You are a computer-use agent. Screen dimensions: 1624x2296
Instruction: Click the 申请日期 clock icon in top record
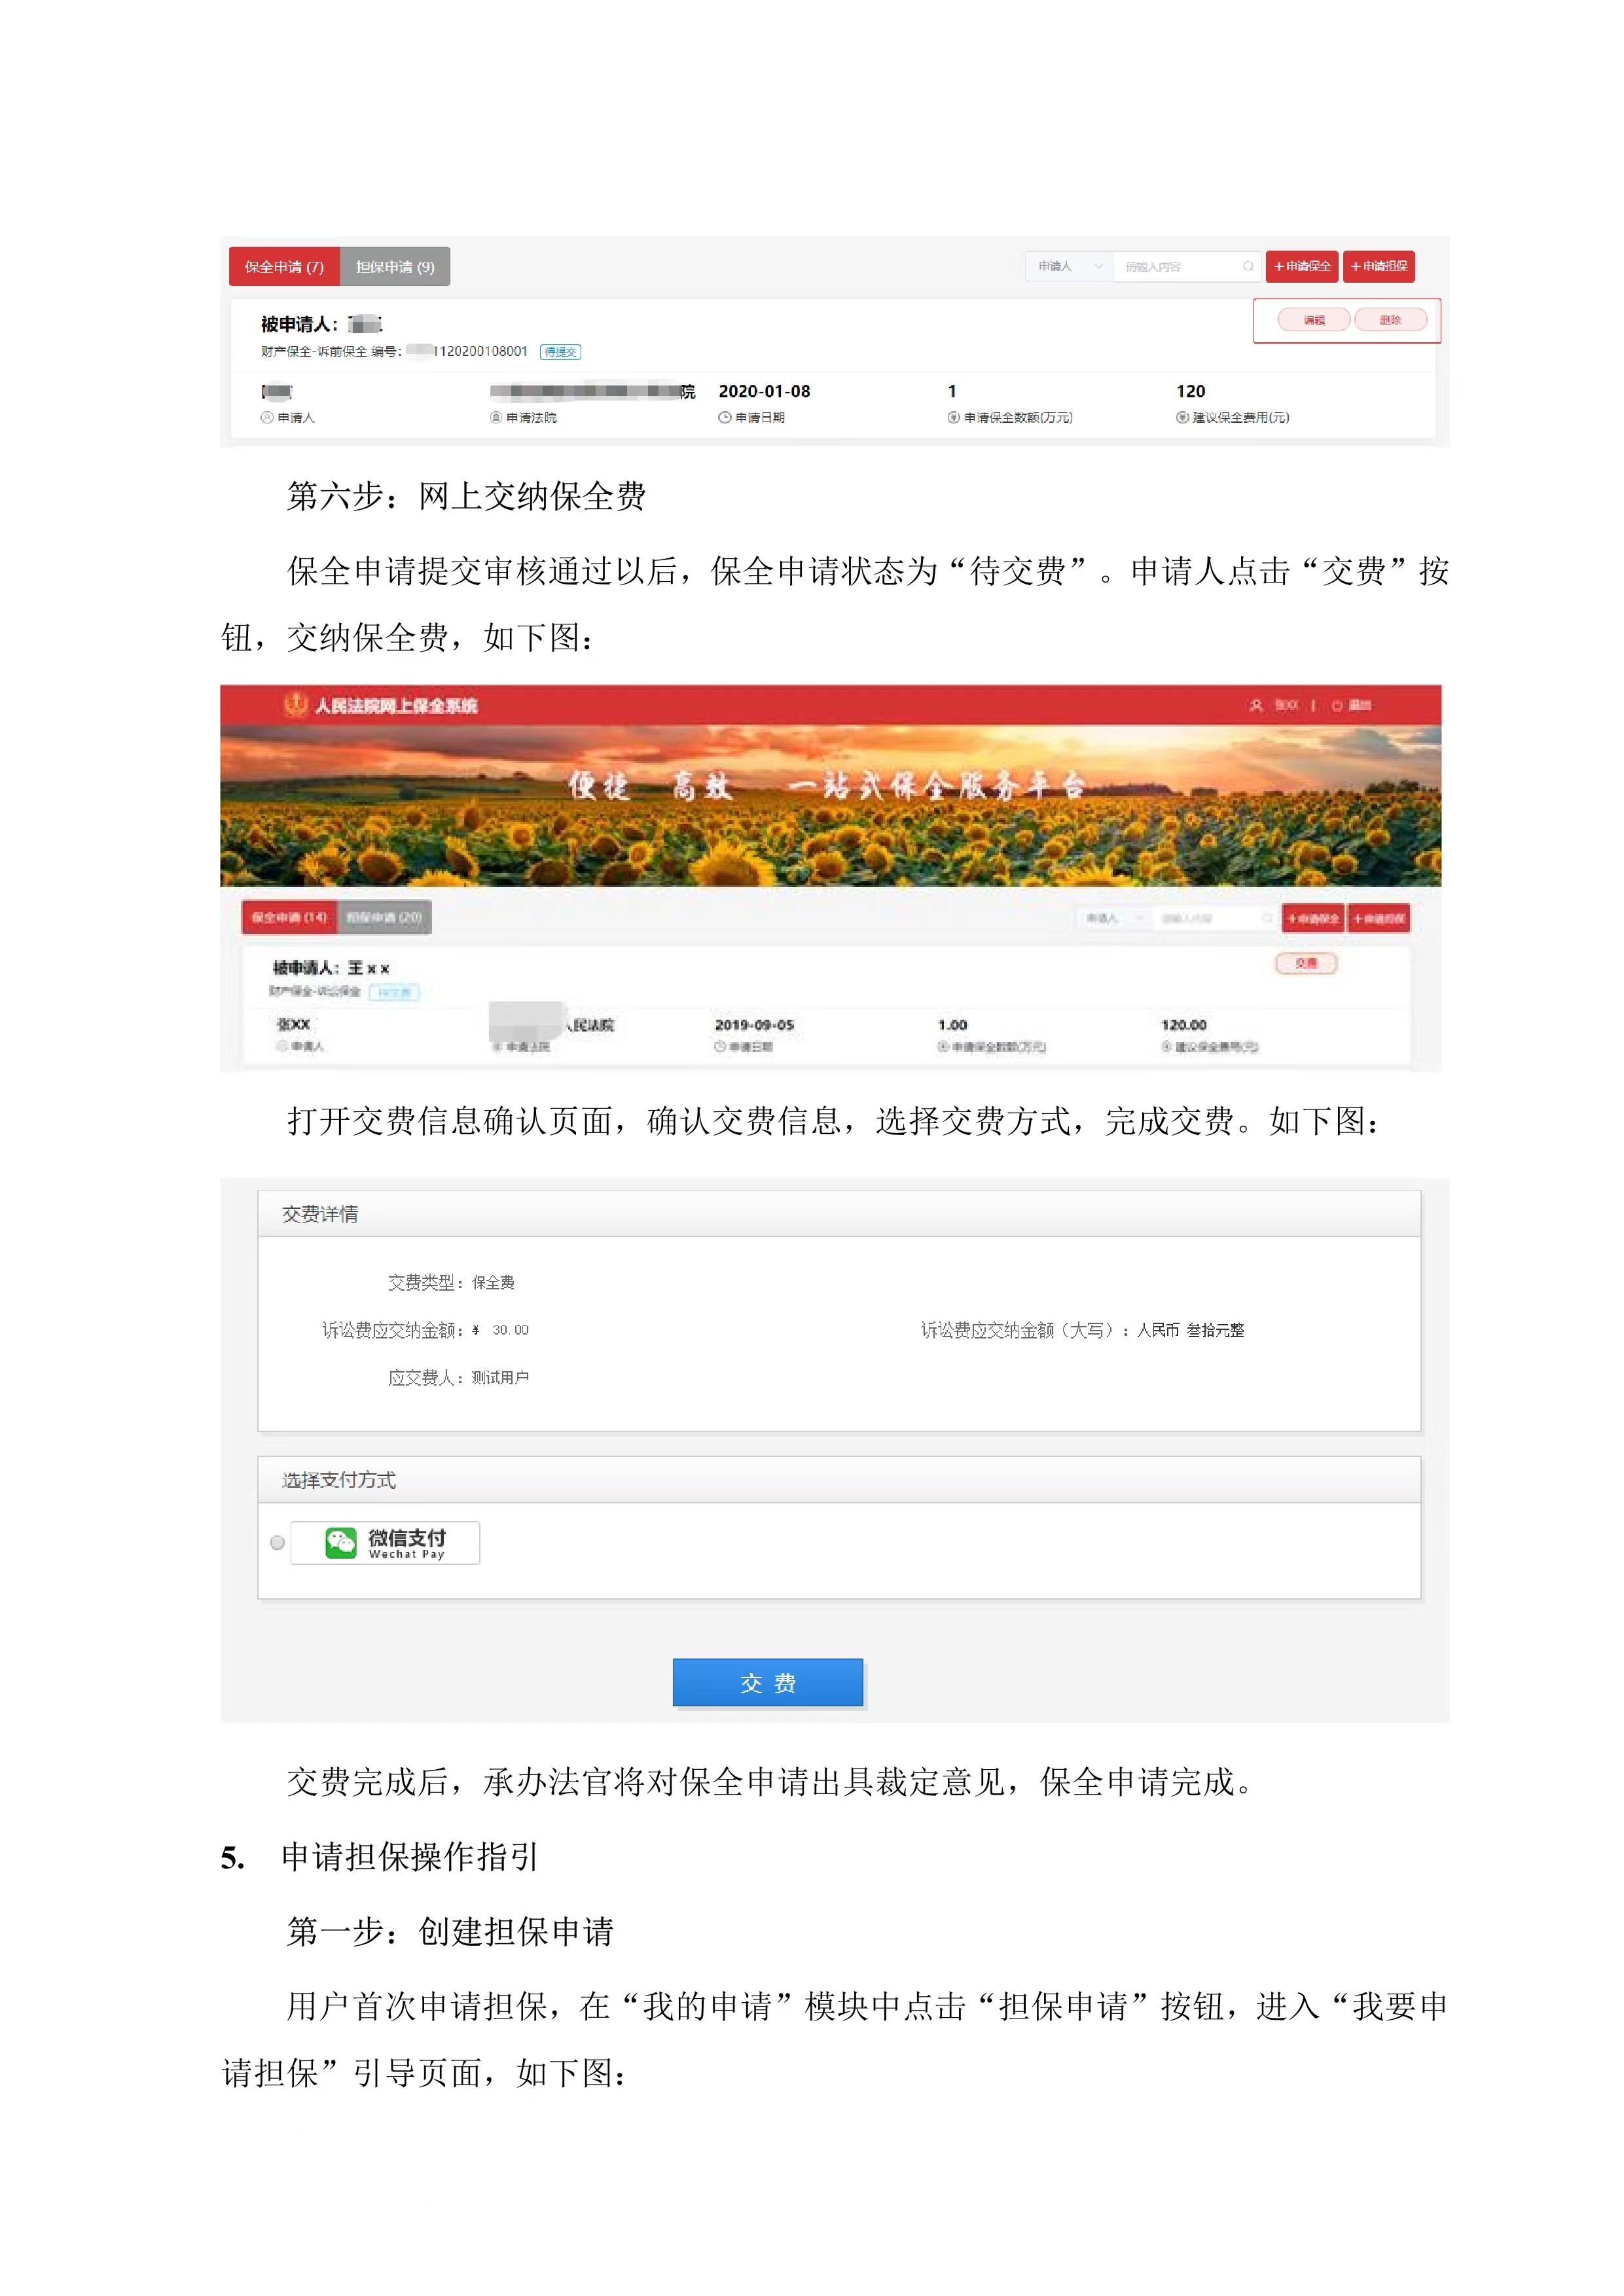click(x=724, y=418)
